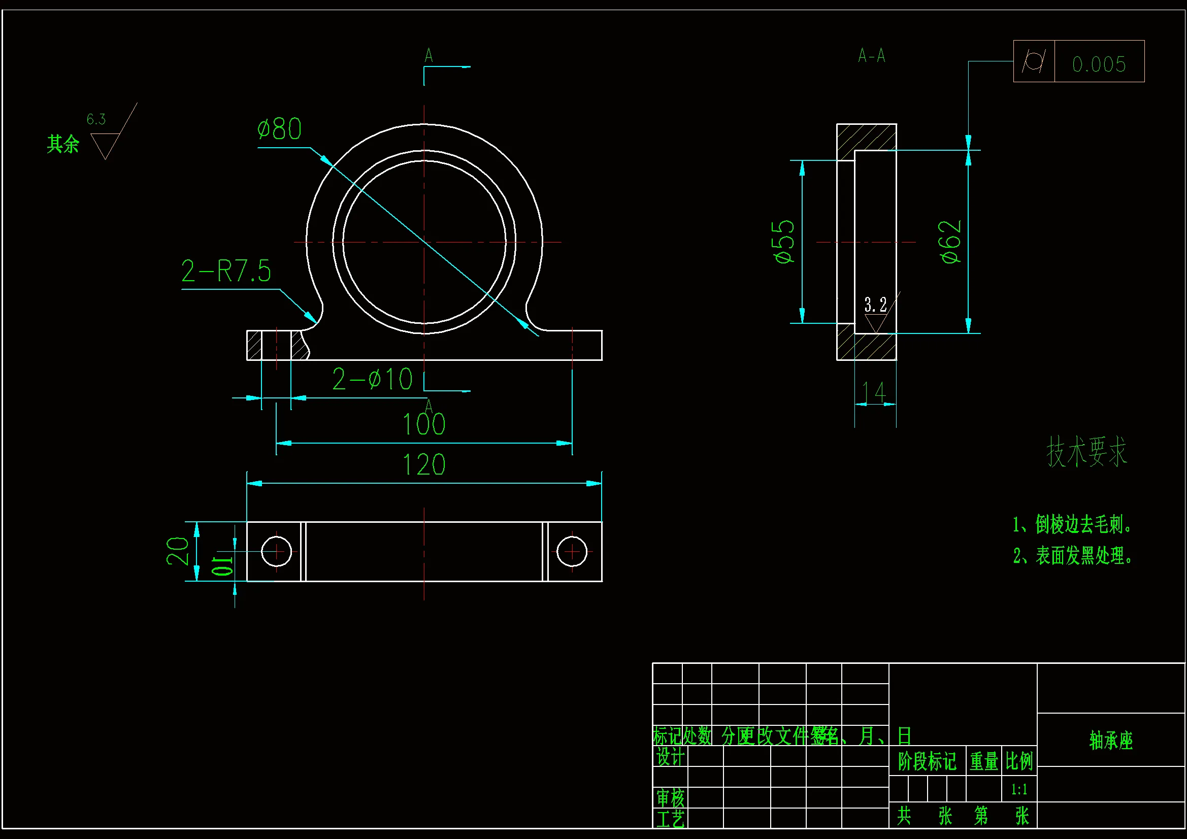This screenshot has height=839, width=1187.
Task: Select the Ø80 dimension text
Action: coord(279,129)
